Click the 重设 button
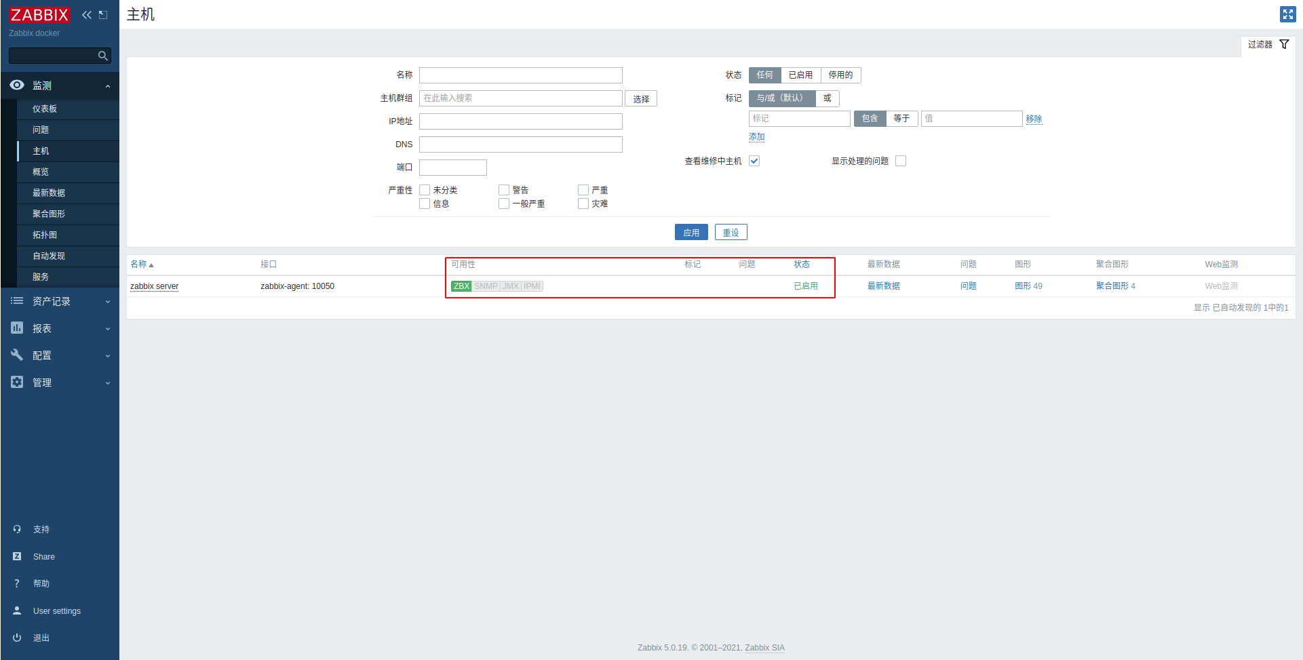The image size is (1303, 660). point(731,232)
